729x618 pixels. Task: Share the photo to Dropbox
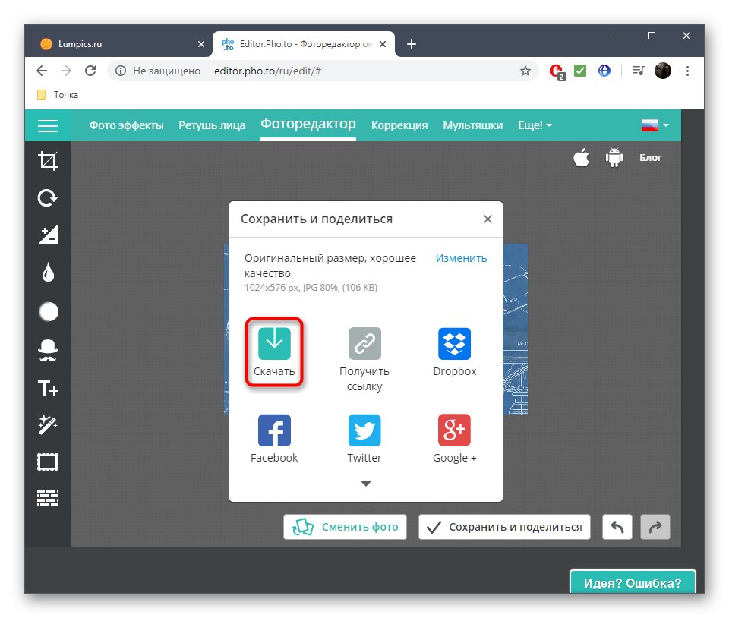pyautogui.click(x=454, y=343)
